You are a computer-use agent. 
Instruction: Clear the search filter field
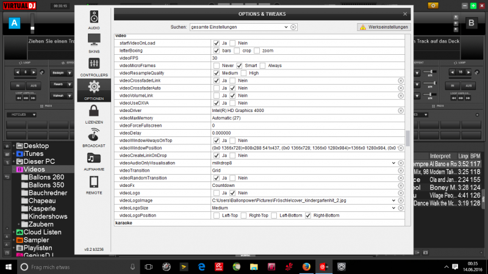coord(293,27)
